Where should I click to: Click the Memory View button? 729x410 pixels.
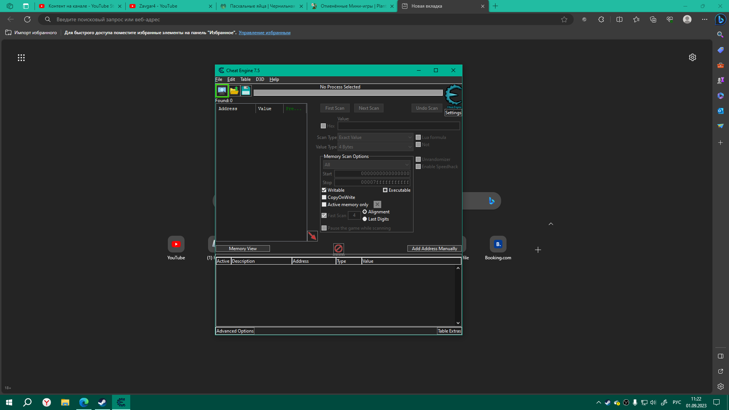(243, 249)
